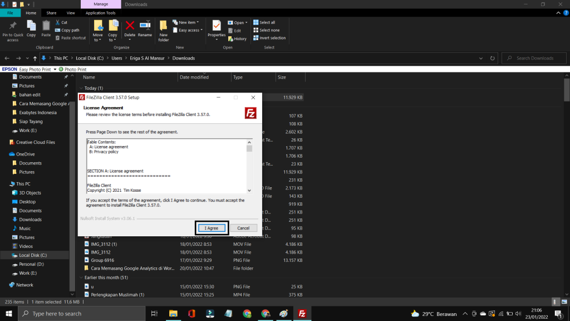This screenshot has width=570, height=321.
Task: Open FileZilla from the taskbar
Action: (x=302, y=314)
